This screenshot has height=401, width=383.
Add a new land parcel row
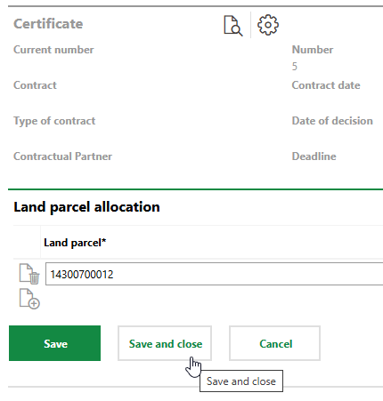tap(29, 299)
